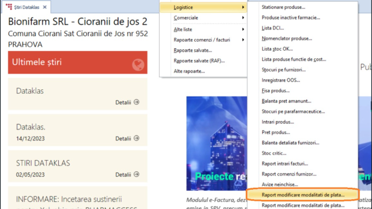Open Rapoarte comenzi / facturi submenu
372x209 pixels.
[x=204, y=40]
